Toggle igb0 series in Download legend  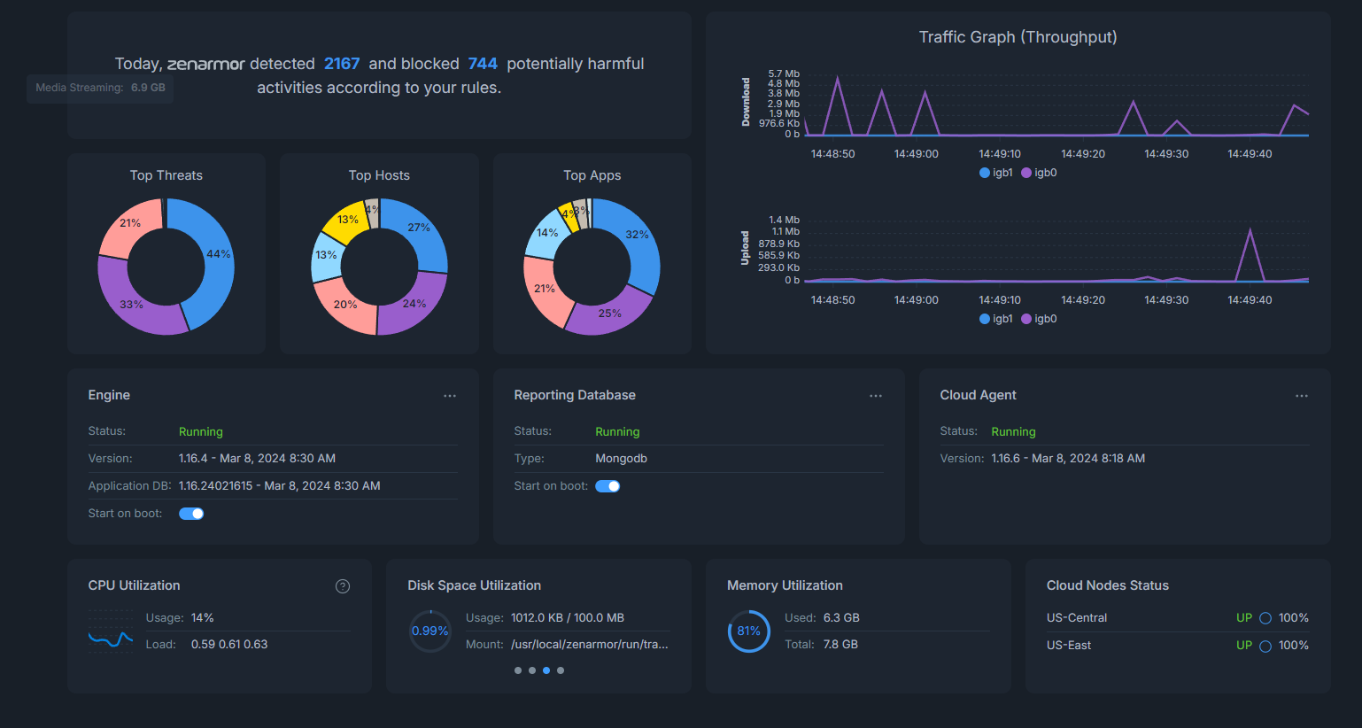pyautogui.click(x=1039, y=173)
